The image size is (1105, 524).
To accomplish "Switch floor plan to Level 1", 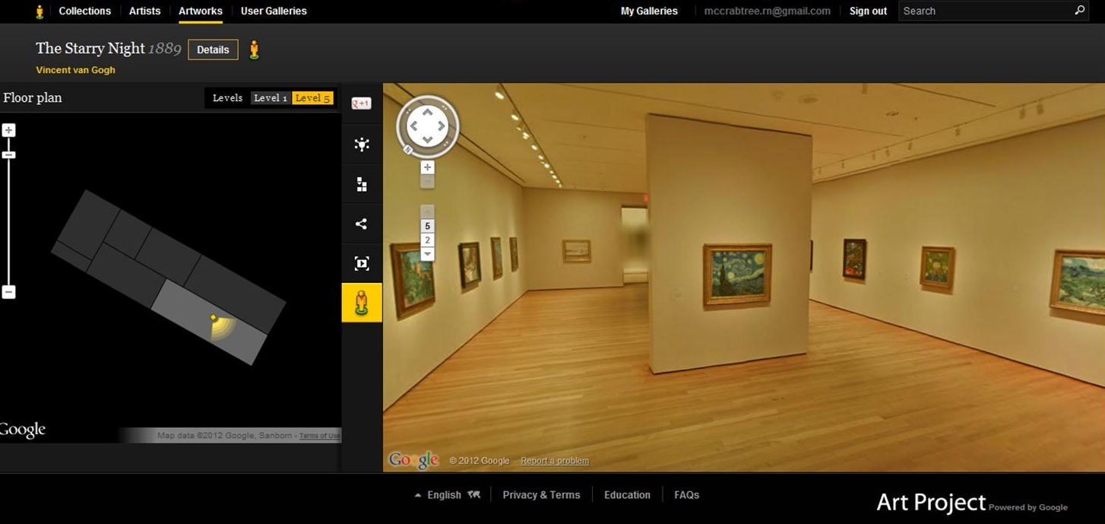I will tap(271, 98).
